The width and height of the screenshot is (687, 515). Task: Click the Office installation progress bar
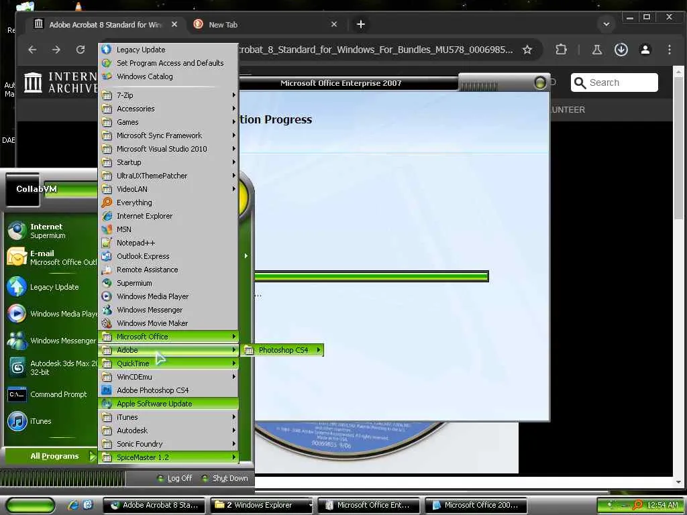tap(372, 276)
